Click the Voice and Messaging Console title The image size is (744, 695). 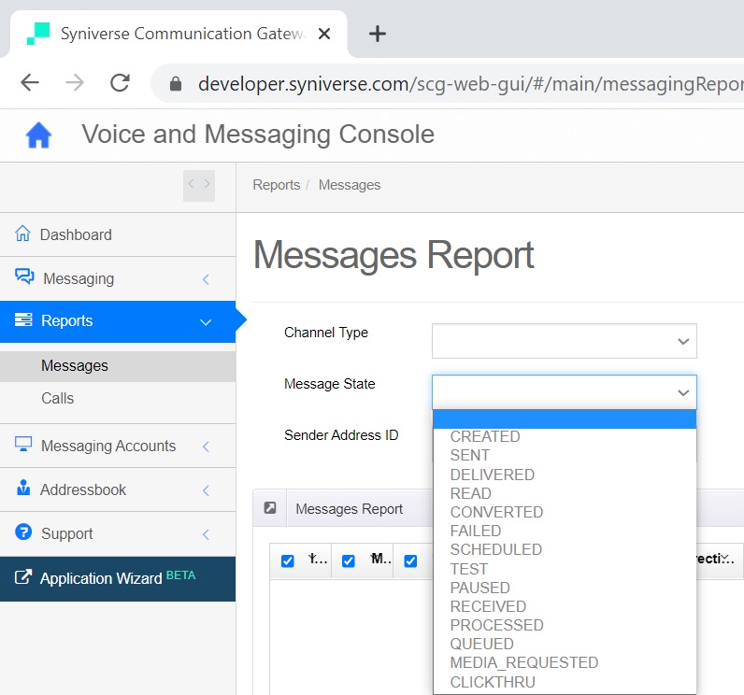(x=258, y=135)
